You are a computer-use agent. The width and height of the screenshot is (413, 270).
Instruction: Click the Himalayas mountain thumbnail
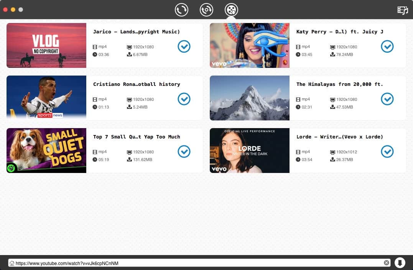249,98
